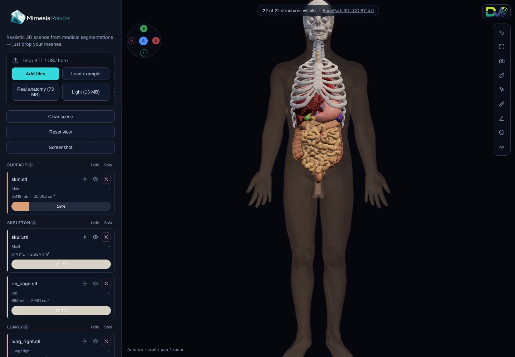The width and height of the screenshot is (515, 357).
Task: Copy the share link via the chain icon
Action: click(502, 75)
